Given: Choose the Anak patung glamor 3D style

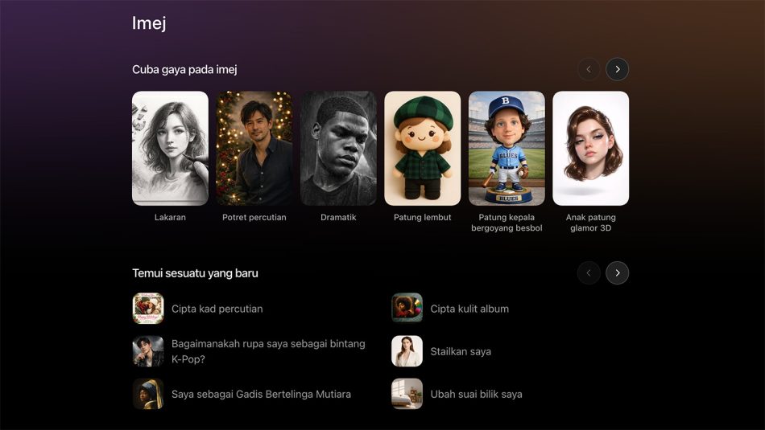Looking at the screenshot, I should pos(590,149).
